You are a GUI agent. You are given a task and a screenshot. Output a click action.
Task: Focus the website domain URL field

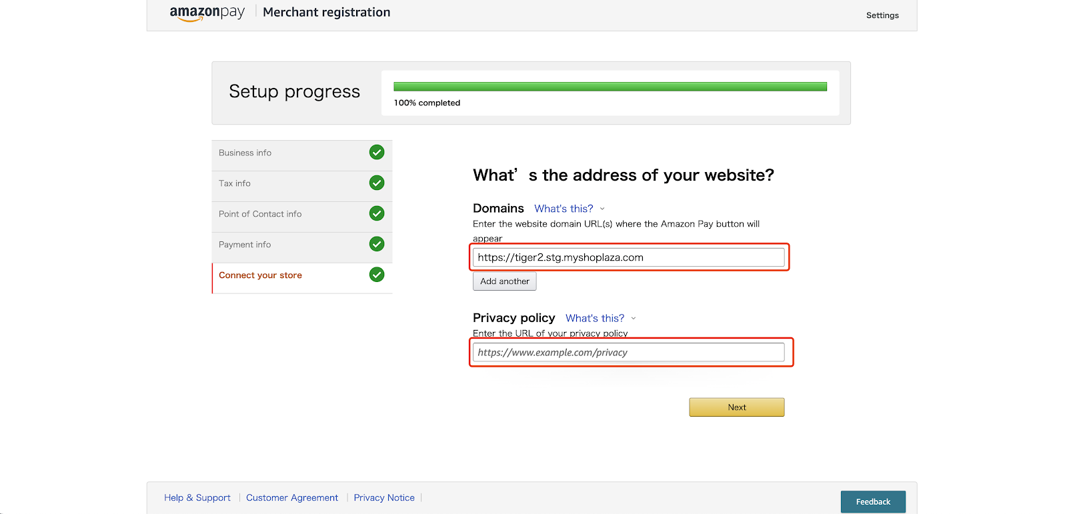[x=628, y=257]
